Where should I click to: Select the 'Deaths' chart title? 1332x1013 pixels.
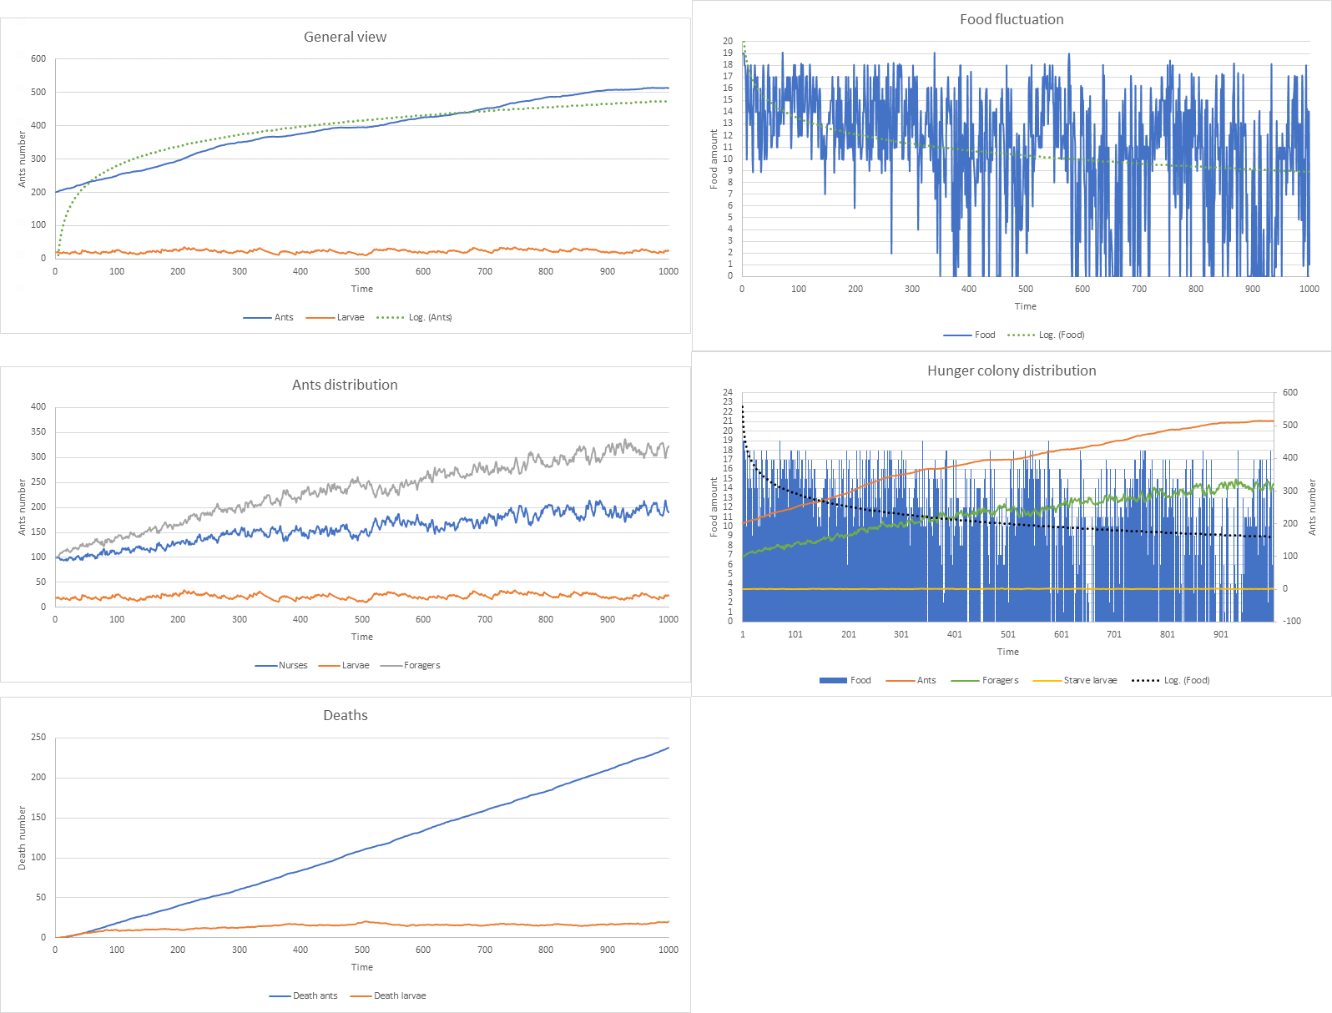(346, 715)
